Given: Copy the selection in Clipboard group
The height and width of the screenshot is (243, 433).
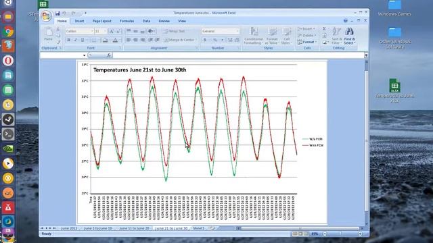Looking at the screenshot, I should click(58, 36).
